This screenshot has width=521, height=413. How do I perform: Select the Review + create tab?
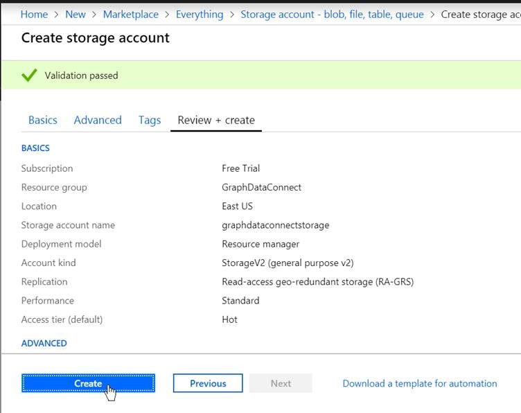(216, 120)
